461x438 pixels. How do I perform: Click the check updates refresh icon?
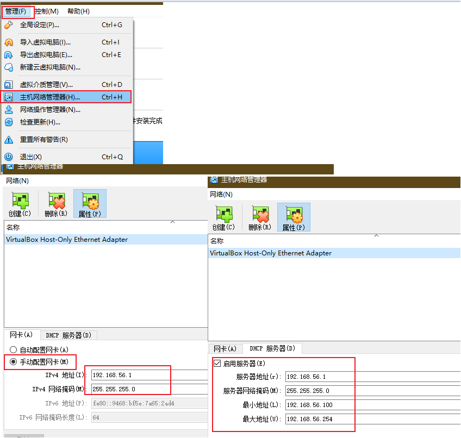pos(9,122)
